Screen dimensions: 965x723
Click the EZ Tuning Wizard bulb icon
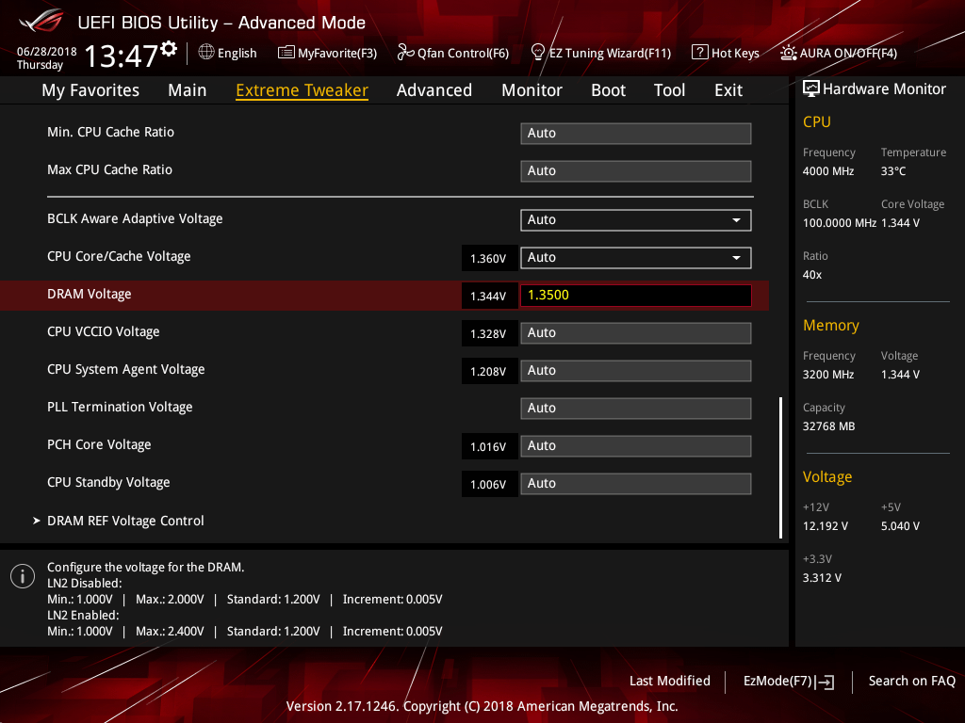pos(538,53)
